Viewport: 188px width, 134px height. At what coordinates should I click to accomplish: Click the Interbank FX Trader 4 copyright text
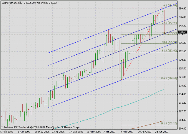coord(40,127)
